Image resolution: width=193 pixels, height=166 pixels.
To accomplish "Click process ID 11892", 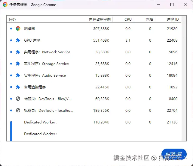I will (x=172, y=87).
